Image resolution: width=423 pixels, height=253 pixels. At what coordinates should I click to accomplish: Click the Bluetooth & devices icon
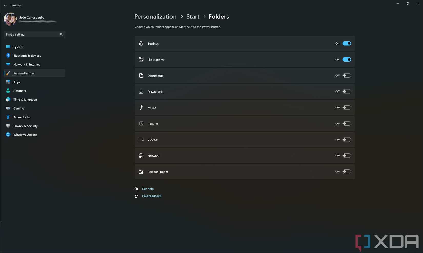click(x=8, y=56)
